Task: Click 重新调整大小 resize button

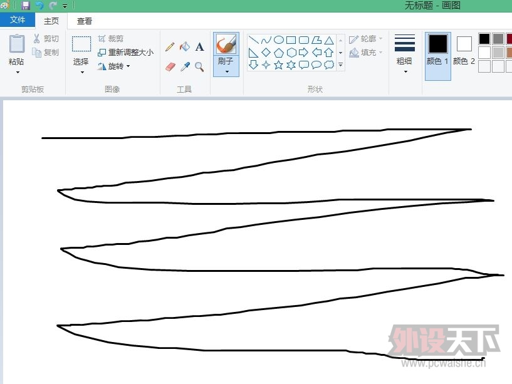Action: [126, 52]
